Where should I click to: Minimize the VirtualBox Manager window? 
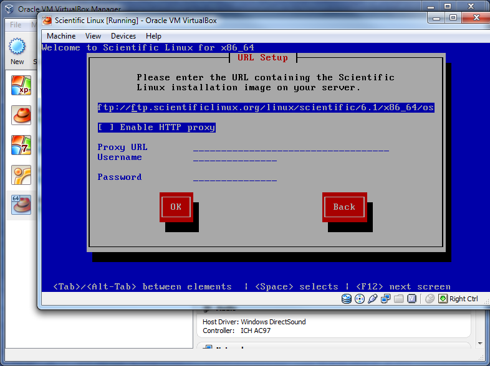click(x=431, y=7)
